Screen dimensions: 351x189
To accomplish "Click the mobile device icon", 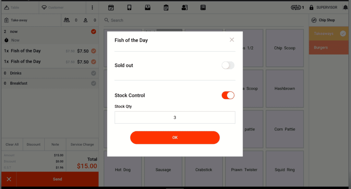I will (x=129, y=7).
